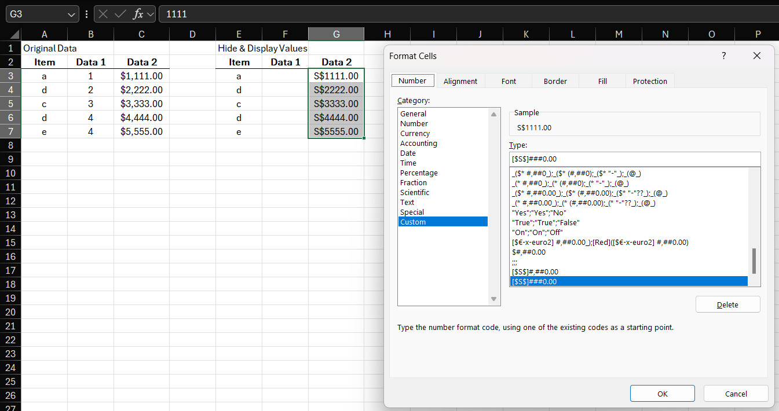Click the Data 1 header in column F
This screenshot has width=779, height=411.
coord(286,62)
